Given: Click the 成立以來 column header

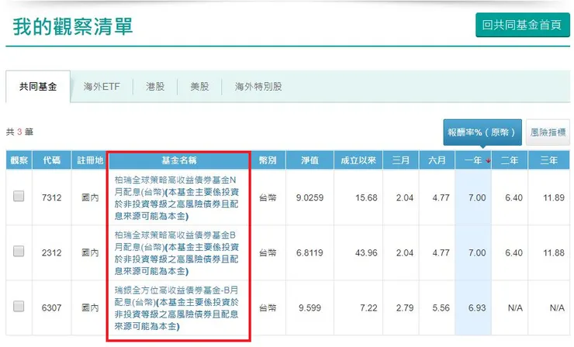Looking at the screenshot, I should (358, 160).
